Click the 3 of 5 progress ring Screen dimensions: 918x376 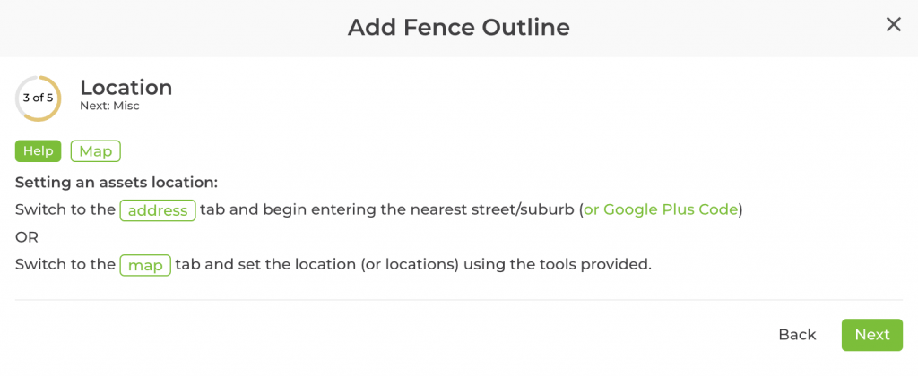38,98
